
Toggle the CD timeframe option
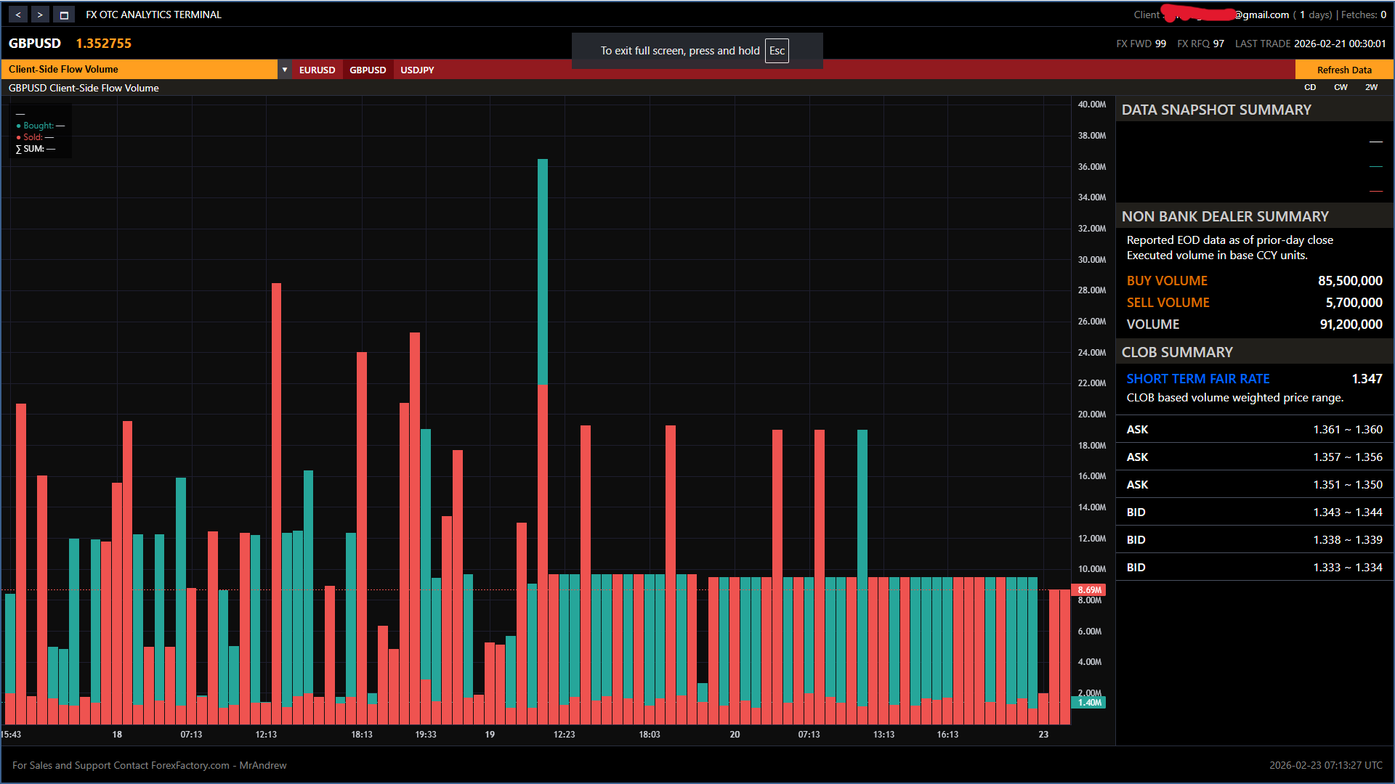tap(1310, 87)
